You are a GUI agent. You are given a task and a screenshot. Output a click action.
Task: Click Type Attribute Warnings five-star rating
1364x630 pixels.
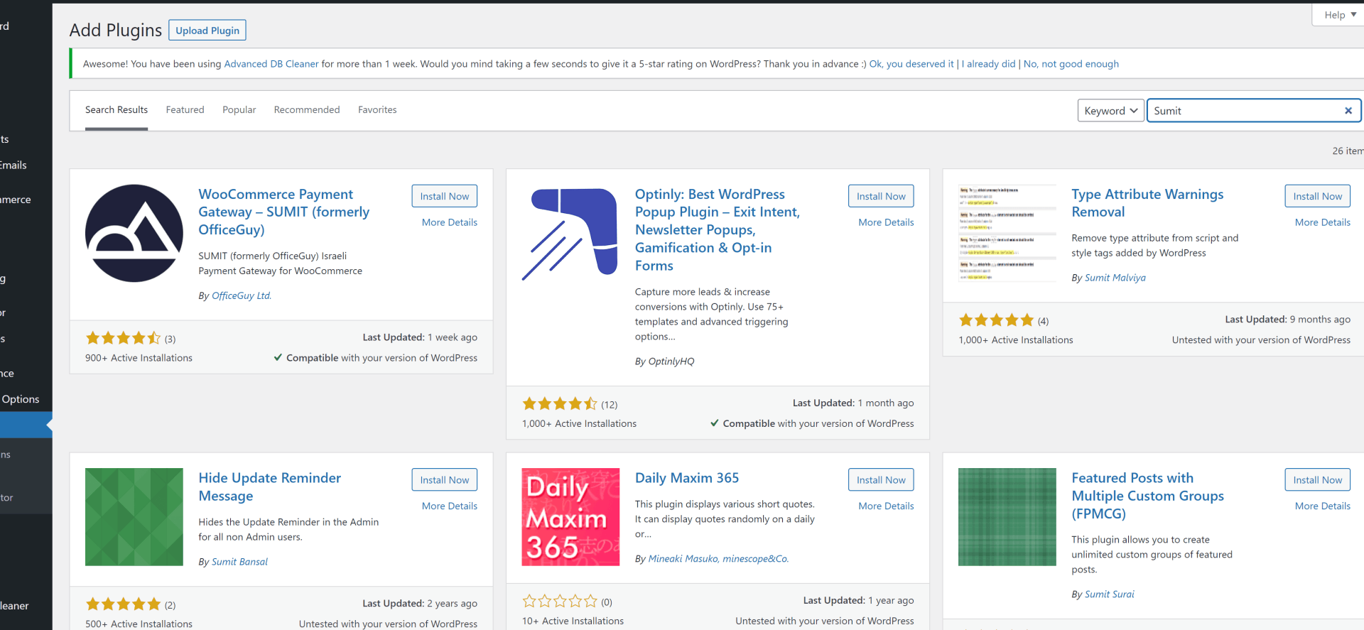pos(996,320)
